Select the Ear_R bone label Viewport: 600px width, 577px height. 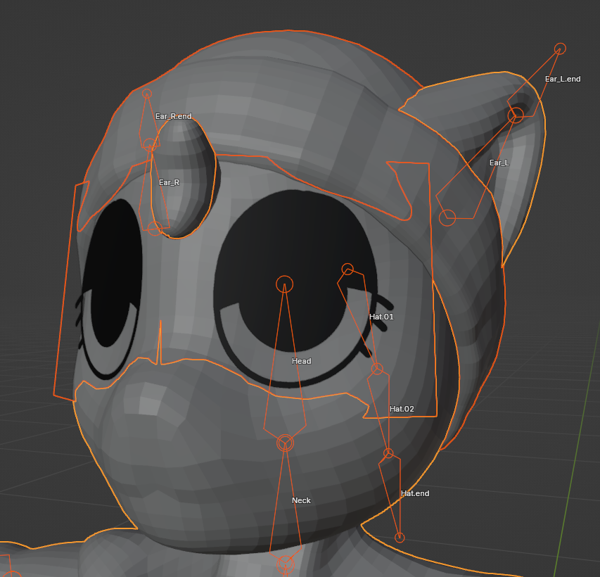click(x=169, y=182)
